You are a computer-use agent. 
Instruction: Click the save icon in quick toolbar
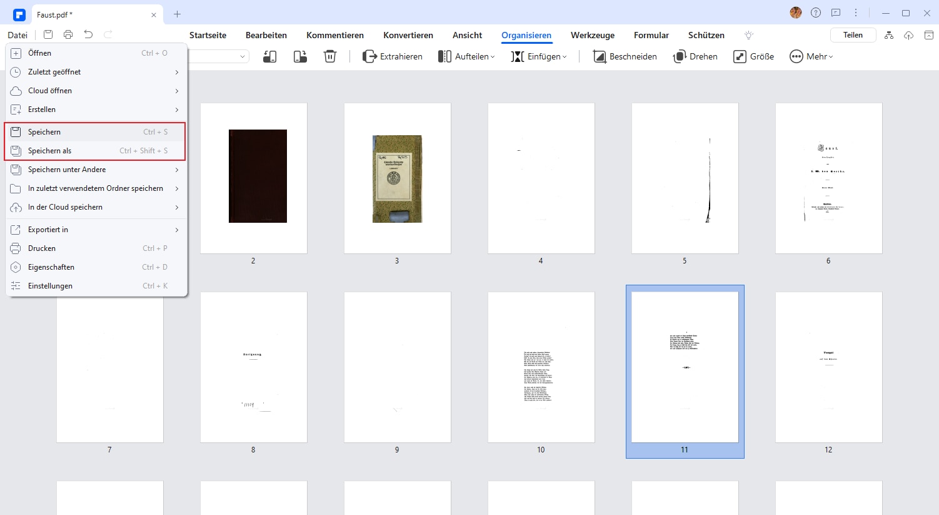[x=48, y=35]
